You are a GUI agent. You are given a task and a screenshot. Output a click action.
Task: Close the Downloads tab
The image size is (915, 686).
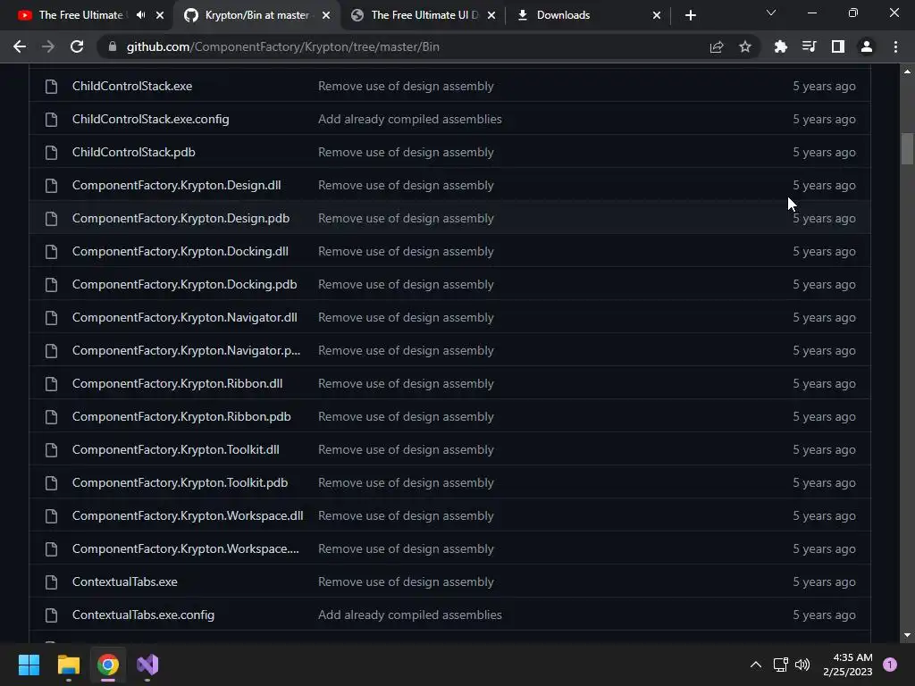657,15
